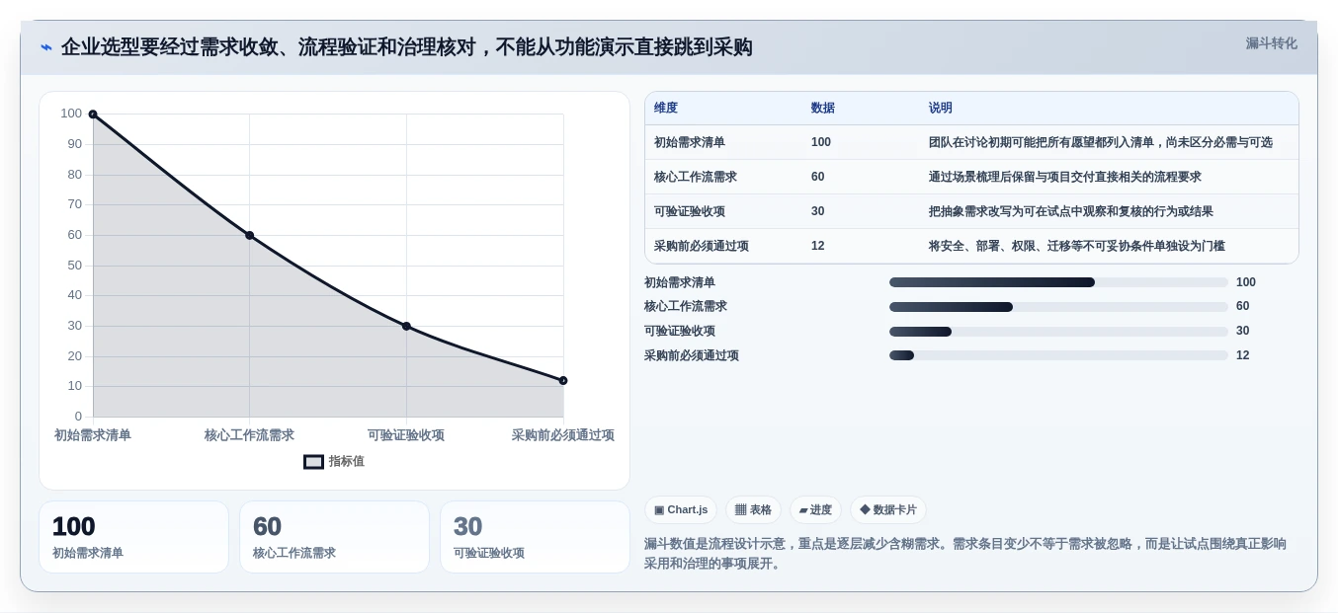The image size is (1338, 613).
Task: Click table cell 采购前必须通过项
Action: pyautogui.click(x=702, y=246)
